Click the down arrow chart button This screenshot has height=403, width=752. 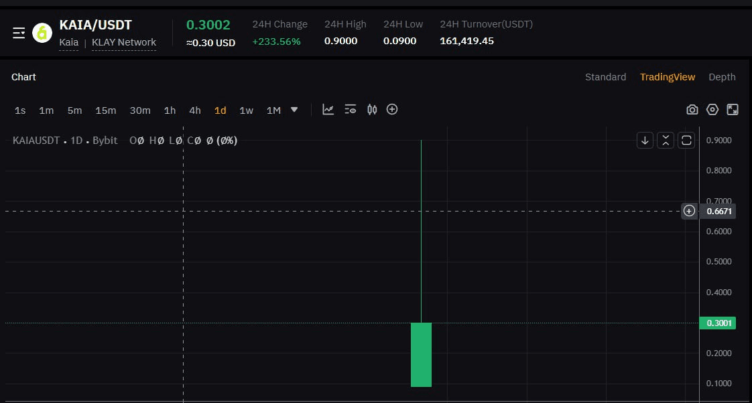tap(645, 141)
